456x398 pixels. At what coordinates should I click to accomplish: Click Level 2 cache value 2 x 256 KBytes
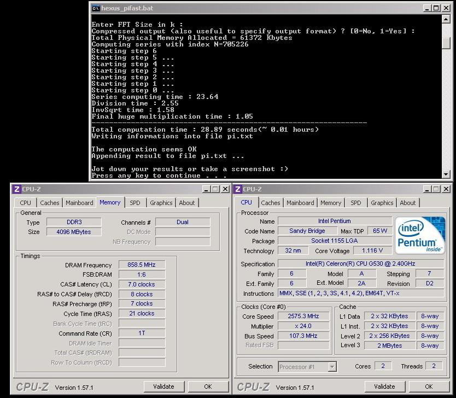point(390,336)
